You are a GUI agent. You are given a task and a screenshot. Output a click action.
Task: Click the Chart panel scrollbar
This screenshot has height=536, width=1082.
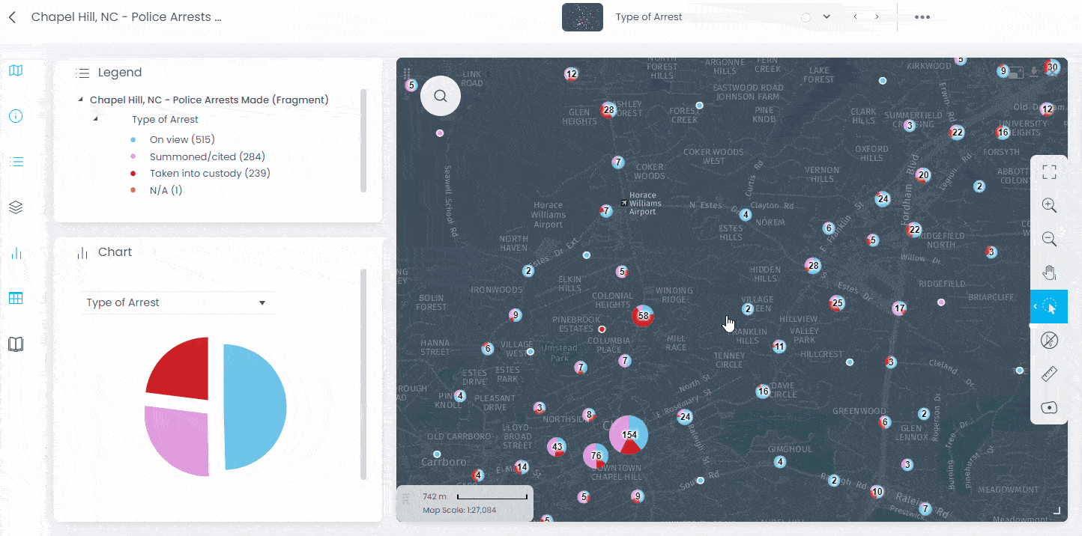click(363, 374)
